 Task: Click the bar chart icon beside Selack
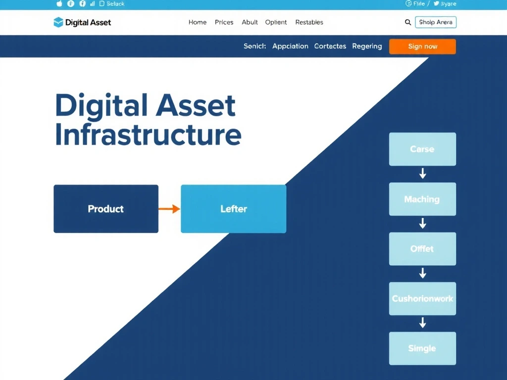(93, 3)
